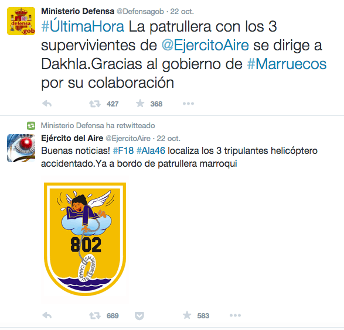344x330 pixels.
Task: Favorite the Ministerio Defensa tweet with star
Action: coord(140,104)
